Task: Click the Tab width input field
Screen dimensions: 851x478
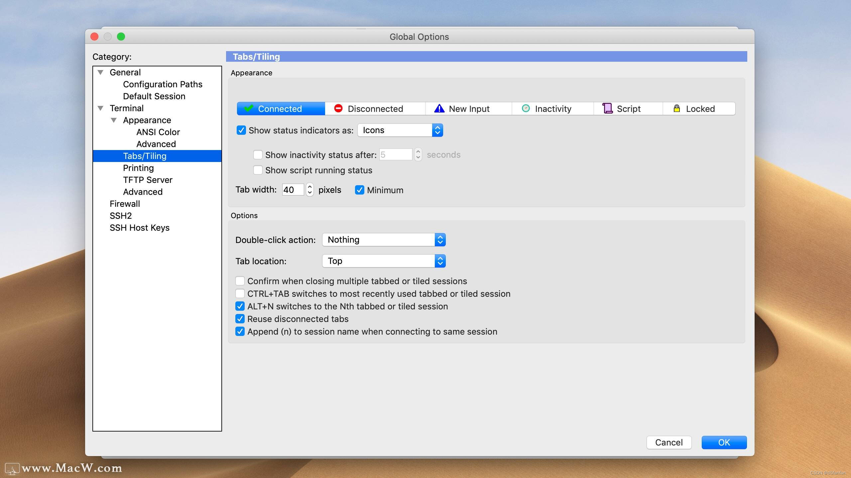Action: (293, 190)
